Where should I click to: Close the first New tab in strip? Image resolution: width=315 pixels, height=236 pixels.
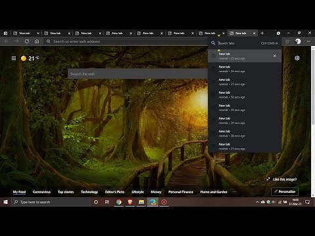coord(38,33)
